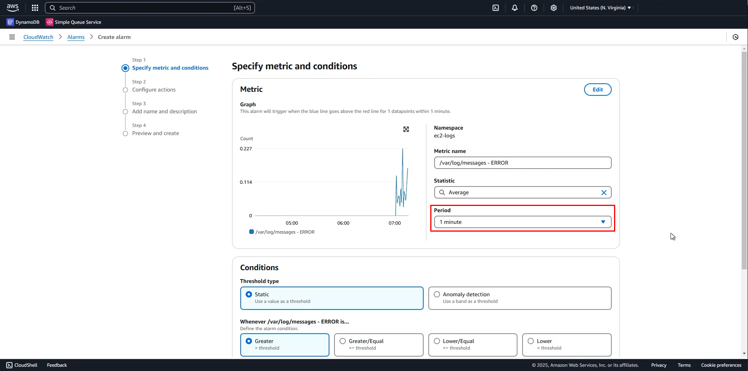The height and width of the screenshot is (371, 748).
Task: Choose the Greater/Equal condition
Action: click(x=379, y=345)
